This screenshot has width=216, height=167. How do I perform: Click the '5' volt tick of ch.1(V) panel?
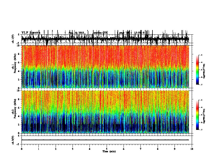click(19, 35)
